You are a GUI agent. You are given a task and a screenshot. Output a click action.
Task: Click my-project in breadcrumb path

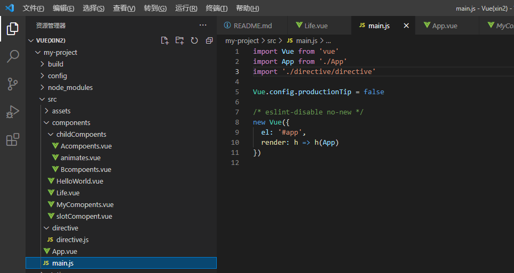[242, 40]
